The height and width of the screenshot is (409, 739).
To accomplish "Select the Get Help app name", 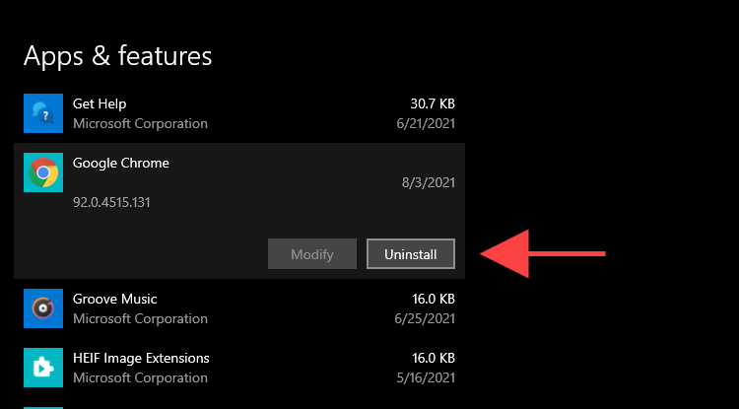I will click(100, 103).
